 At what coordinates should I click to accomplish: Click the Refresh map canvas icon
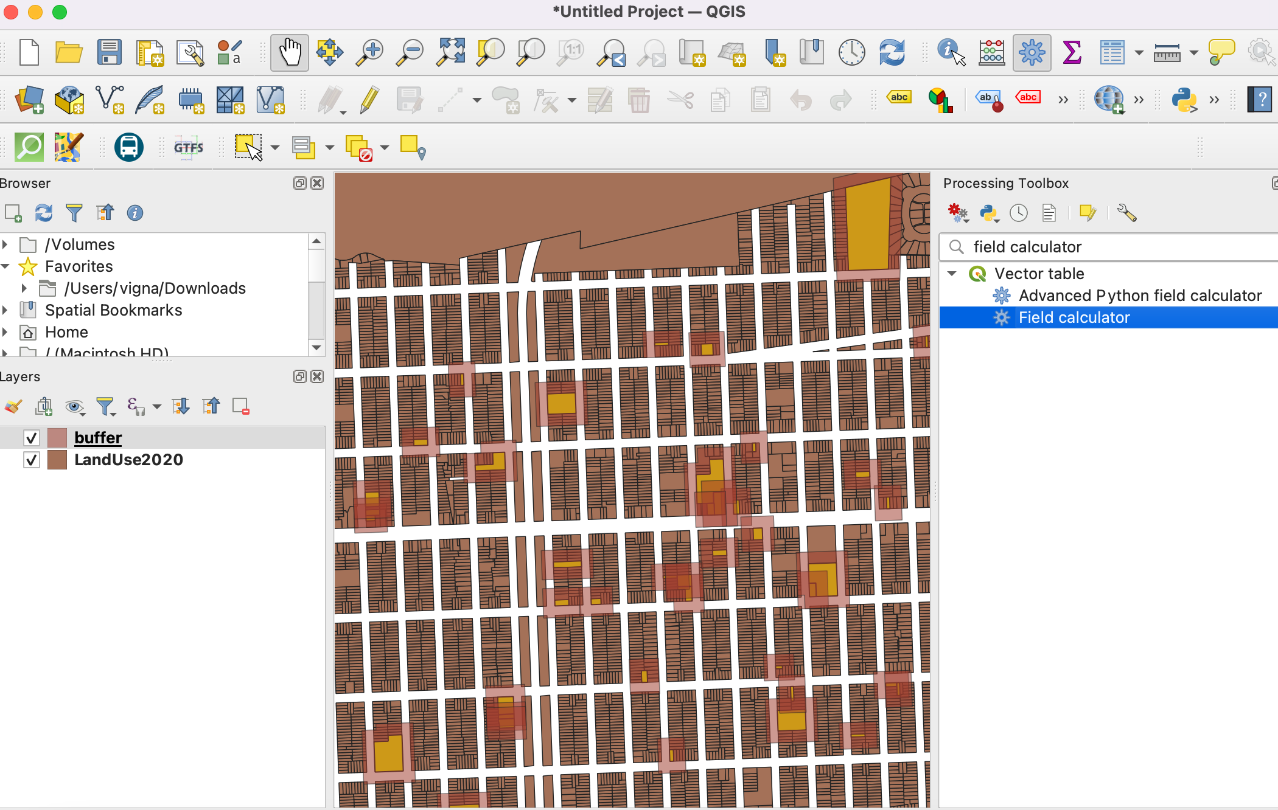click(x=892, y=53)
